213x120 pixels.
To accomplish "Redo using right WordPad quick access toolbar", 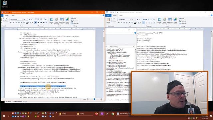I will click(115, 13).
